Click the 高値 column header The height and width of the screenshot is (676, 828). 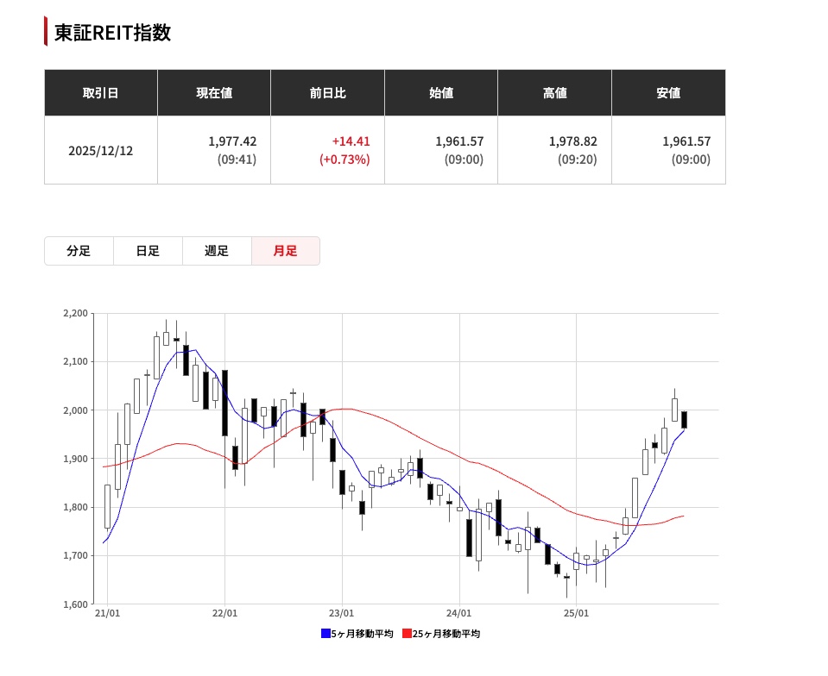click(x=554, y=93)
